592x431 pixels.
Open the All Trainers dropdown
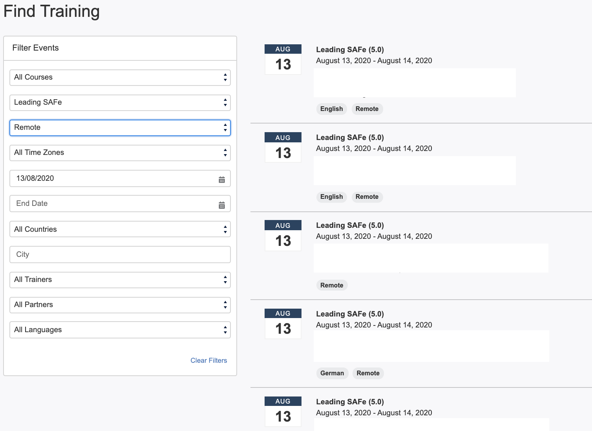point(120,280)
